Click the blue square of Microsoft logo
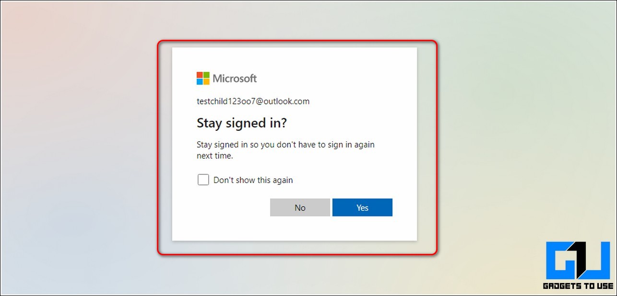 [x=200, y=81]
